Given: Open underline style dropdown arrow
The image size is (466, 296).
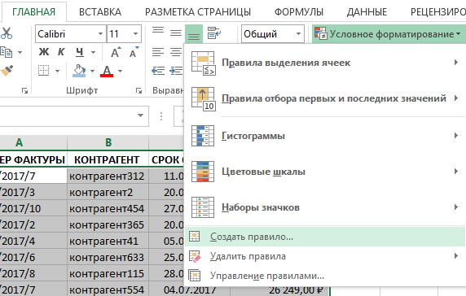Looking at the screenshot, I should pos(93,53).
